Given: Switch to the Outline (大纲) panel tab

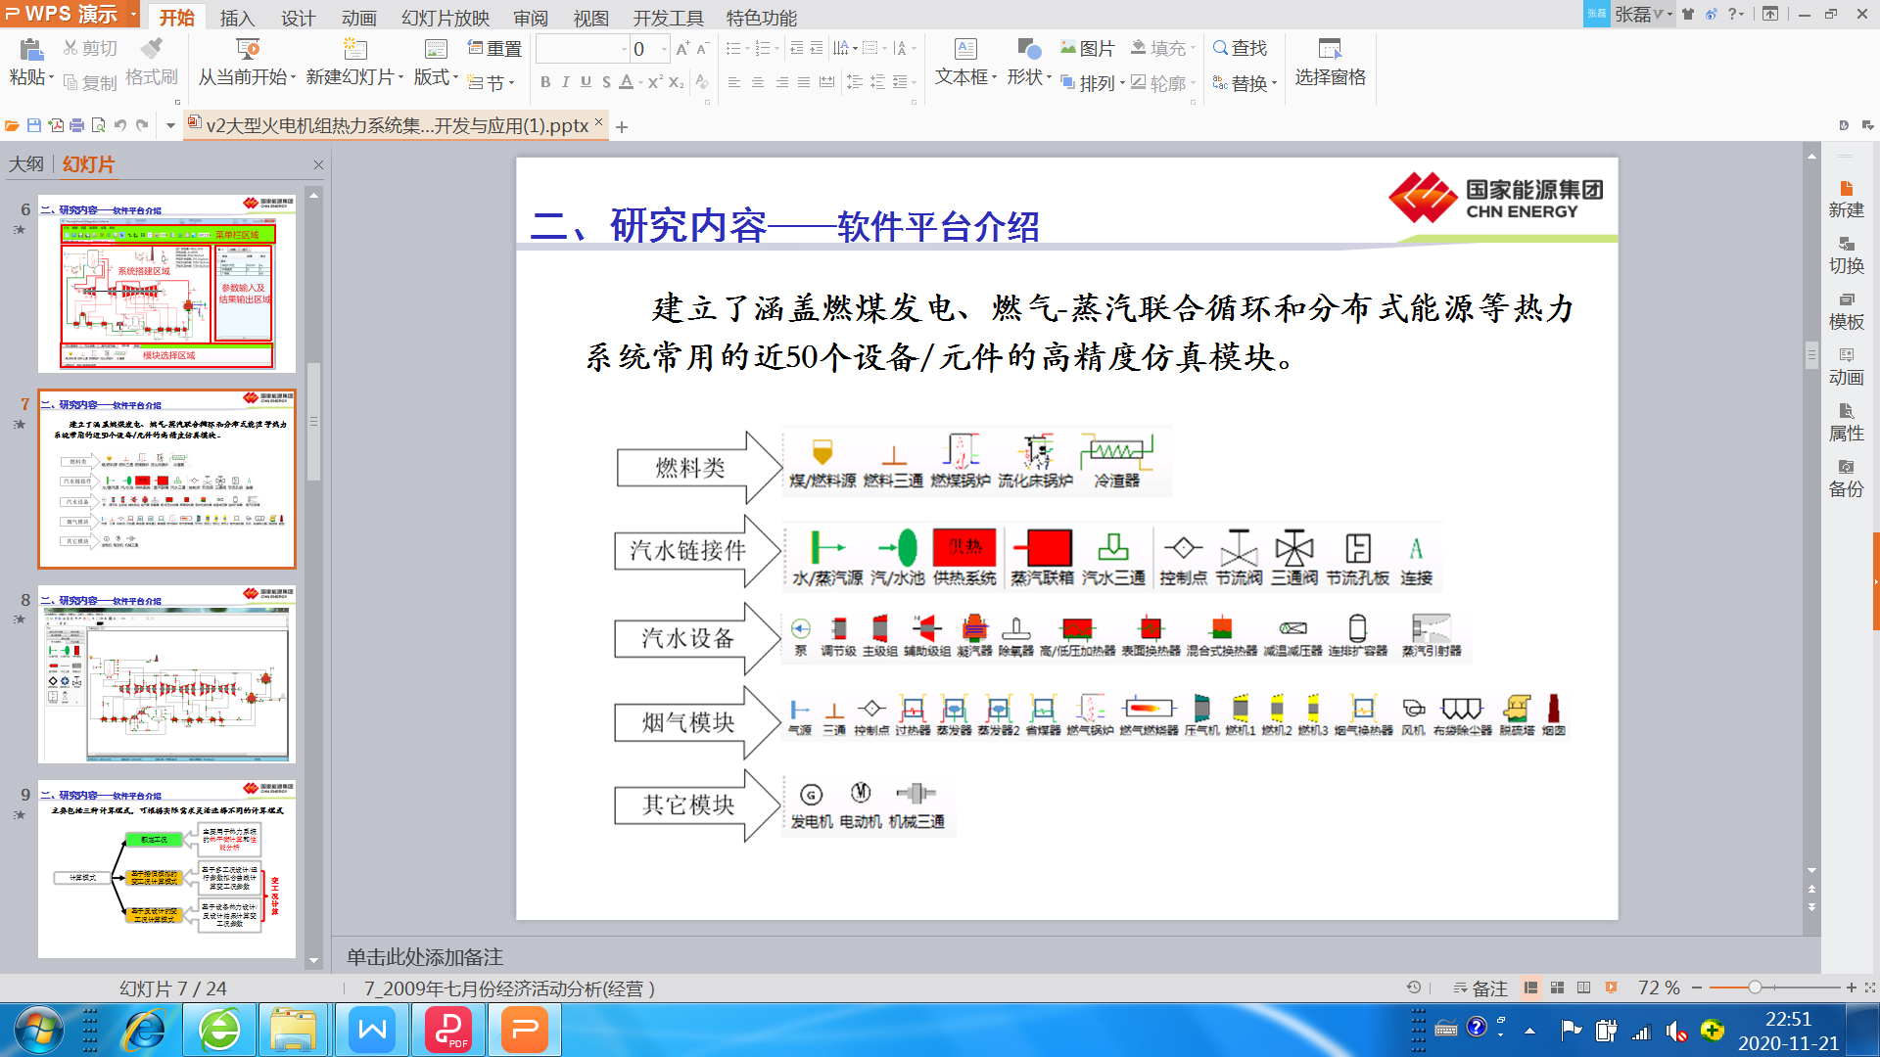Looking at the screenshot, I should coord(26,163).
